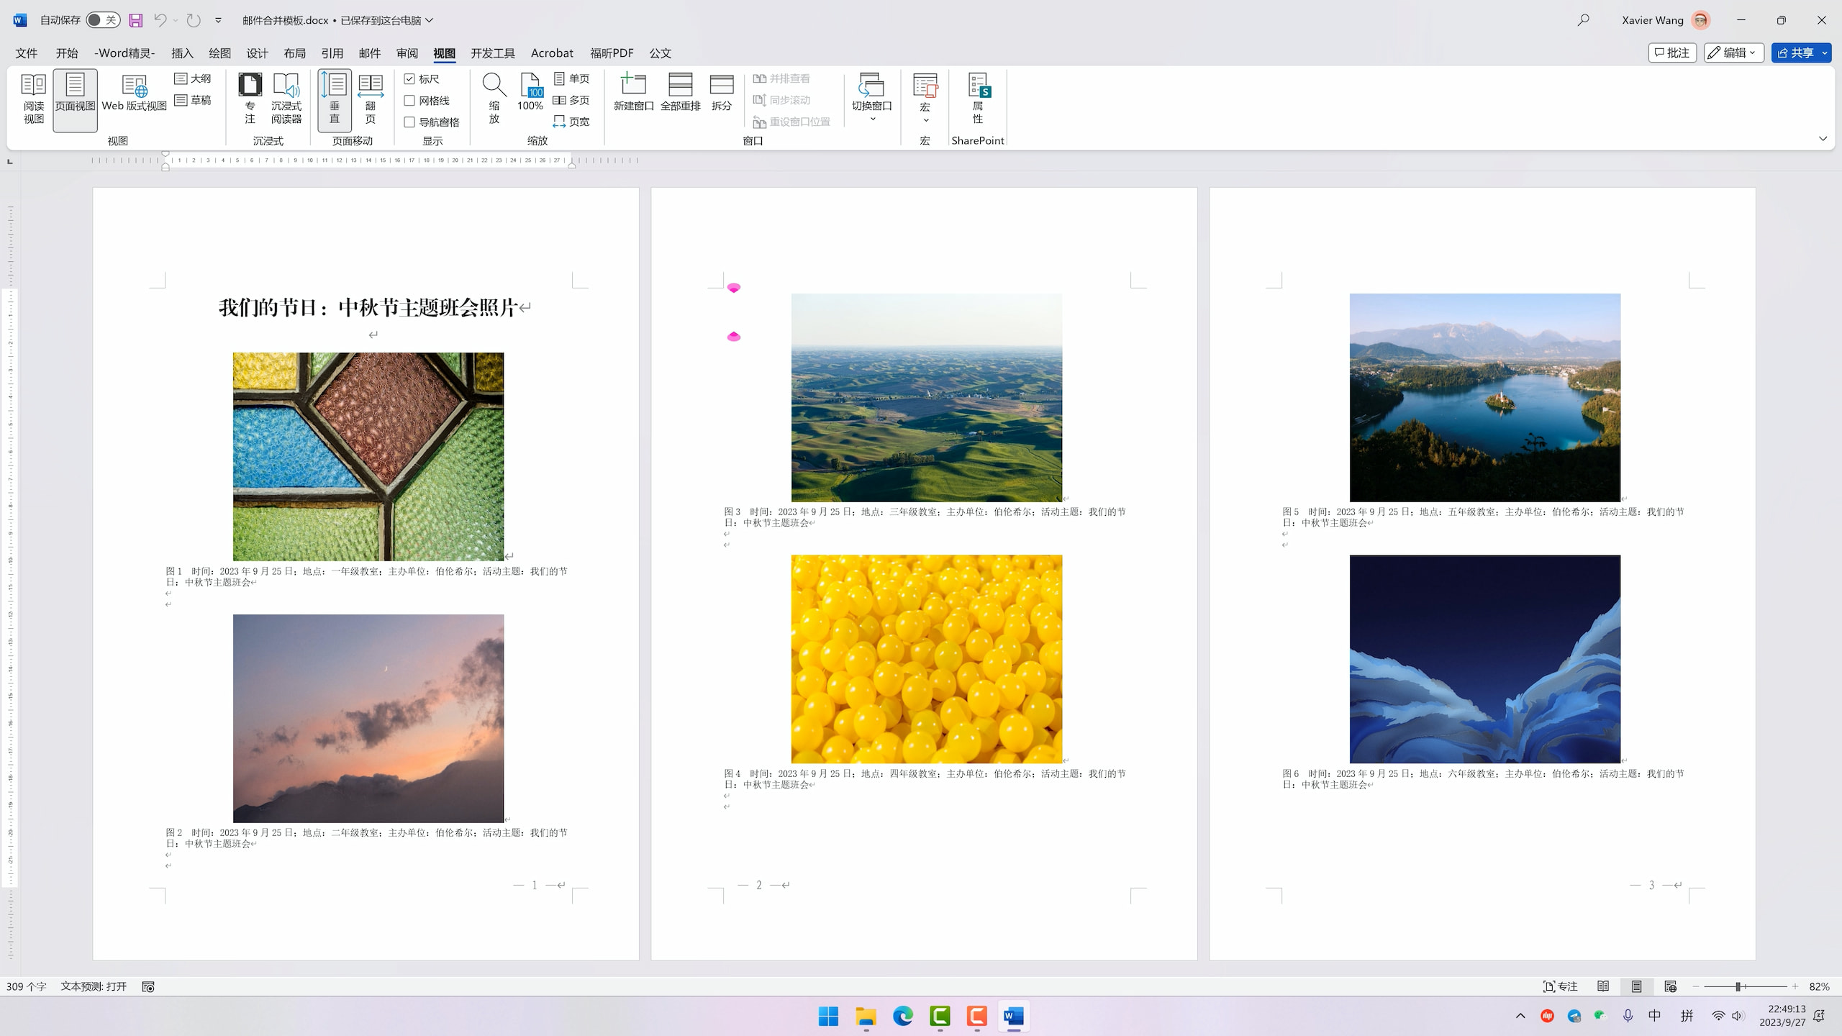This screenshot has height=1036, width=1842.
Task: Select Print Layout view (页面视图)
Action: coord(75,99)
